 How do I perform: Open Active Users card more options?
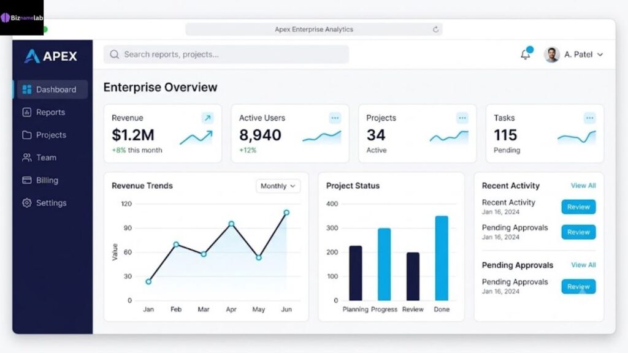pyautogui.click(x=335, y=118)
